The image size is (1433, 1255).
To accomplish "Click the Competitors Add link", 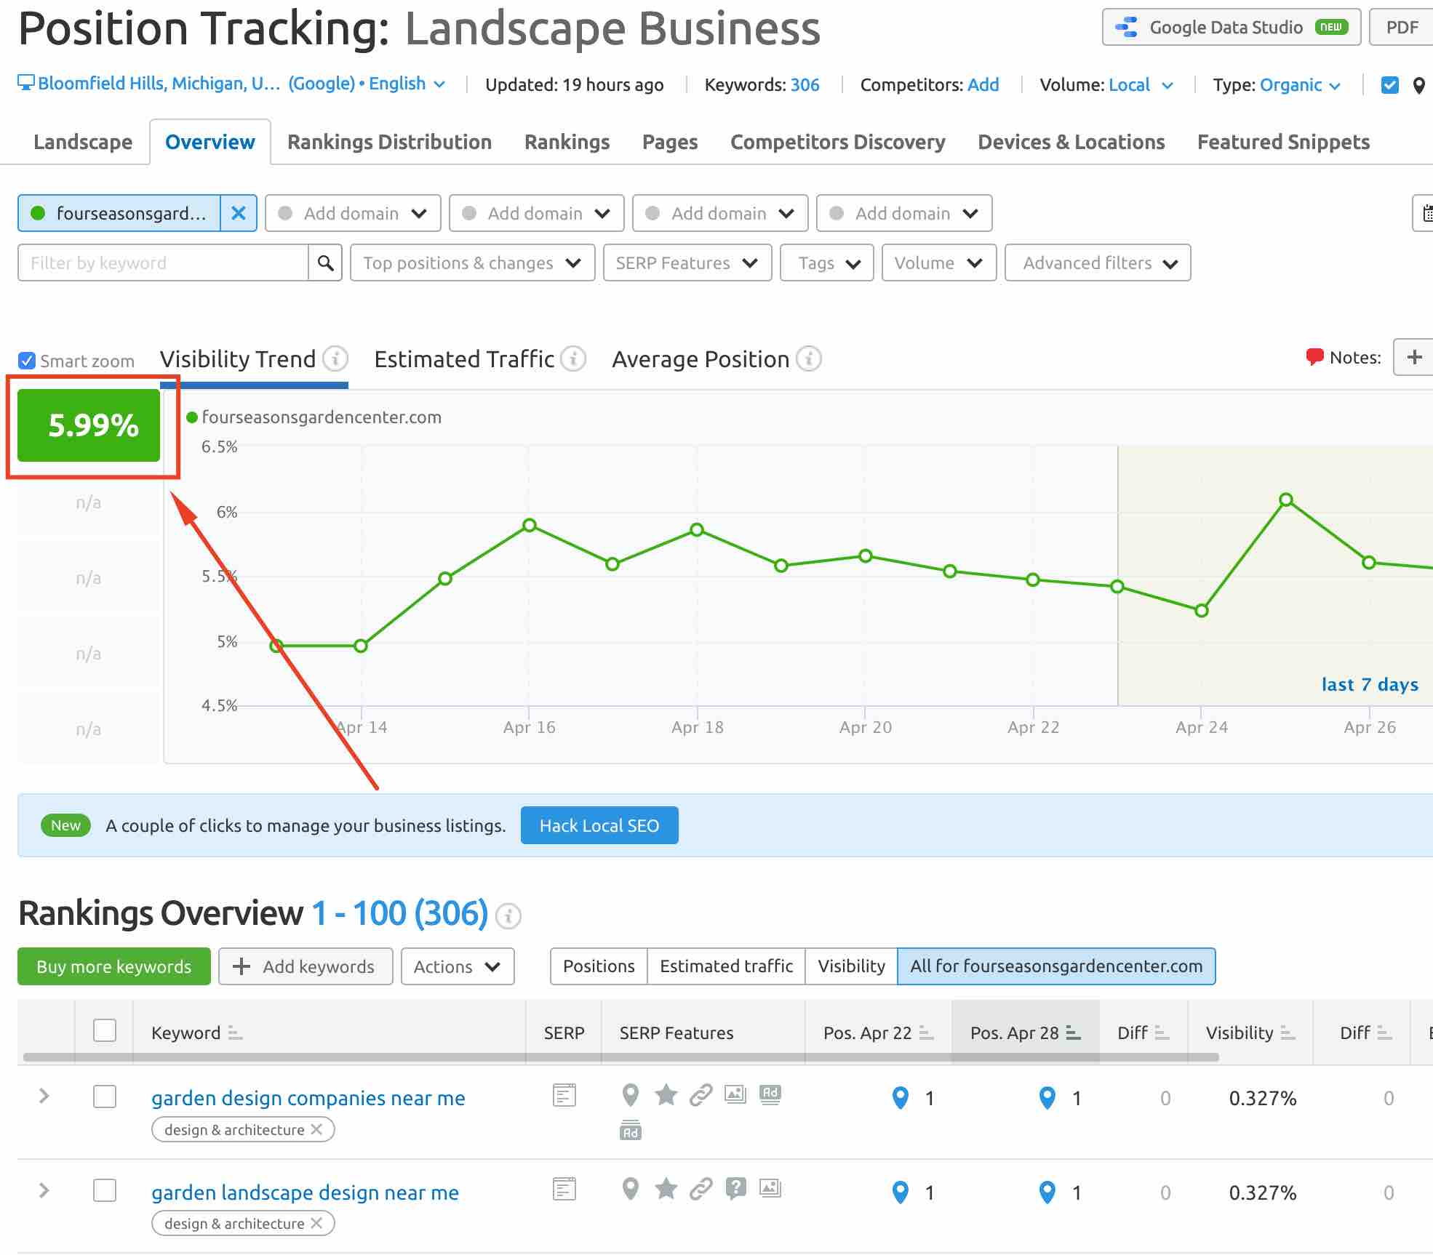I will tap(983, 85).
